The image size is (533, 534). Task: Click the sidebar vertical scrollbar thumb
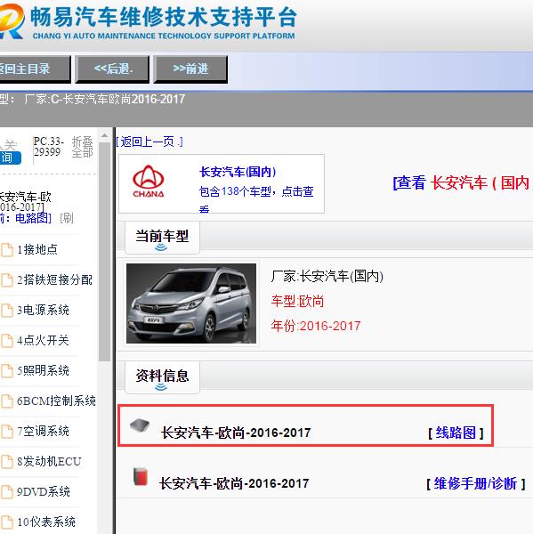(105, 251)
